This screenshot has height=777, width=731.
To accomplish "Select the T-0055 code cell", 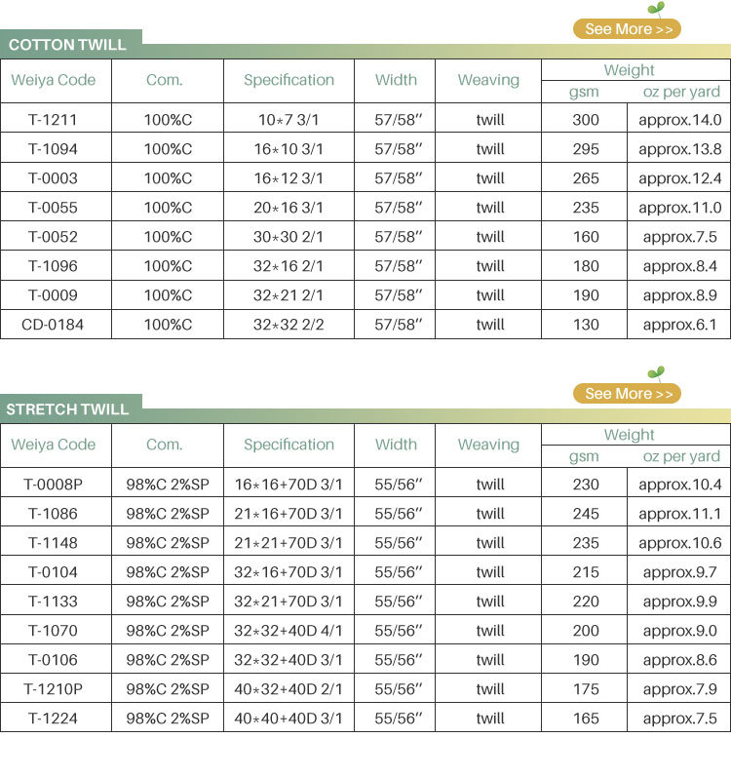I will click(53, 208).
